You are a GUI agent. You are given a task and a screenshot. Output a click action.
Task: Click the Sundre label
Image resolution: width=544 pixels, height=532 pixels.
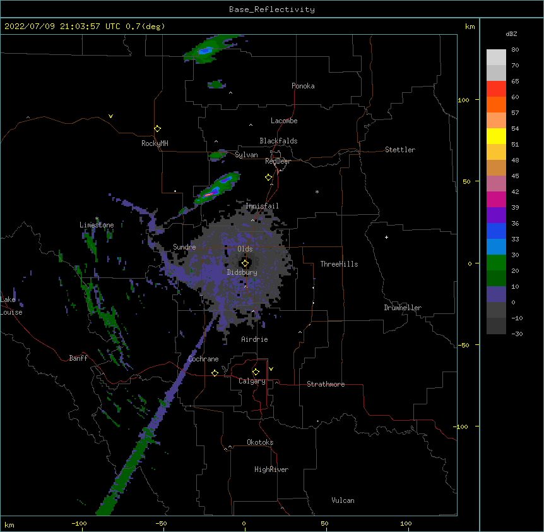coord(184,247)
